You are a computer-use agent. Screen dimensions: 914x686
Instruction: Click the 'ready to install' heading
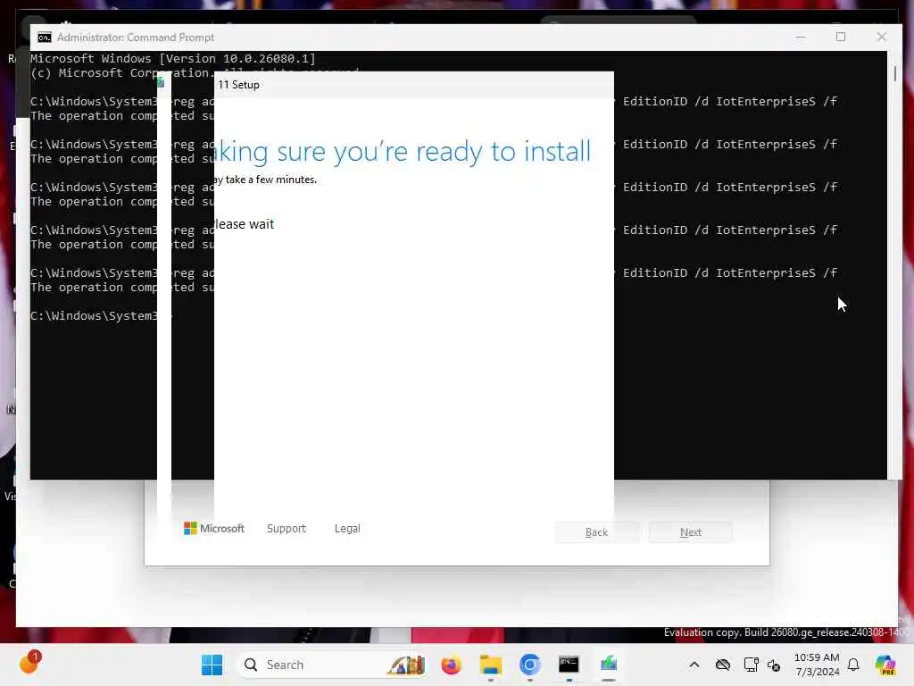point(503,151)
